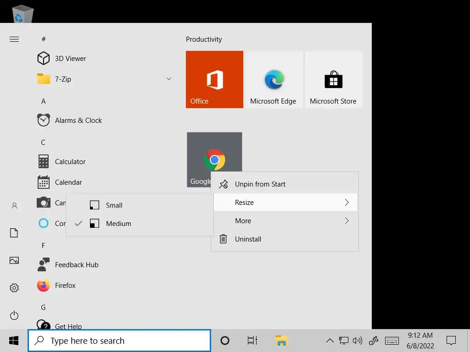
Task: Open Cortana from the taskbar
Action: coord(225,341)
